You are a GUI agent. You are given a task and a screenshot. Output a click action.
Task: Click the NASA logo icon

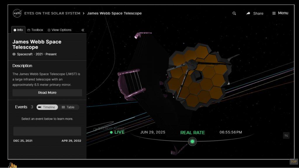click(17, 13)
